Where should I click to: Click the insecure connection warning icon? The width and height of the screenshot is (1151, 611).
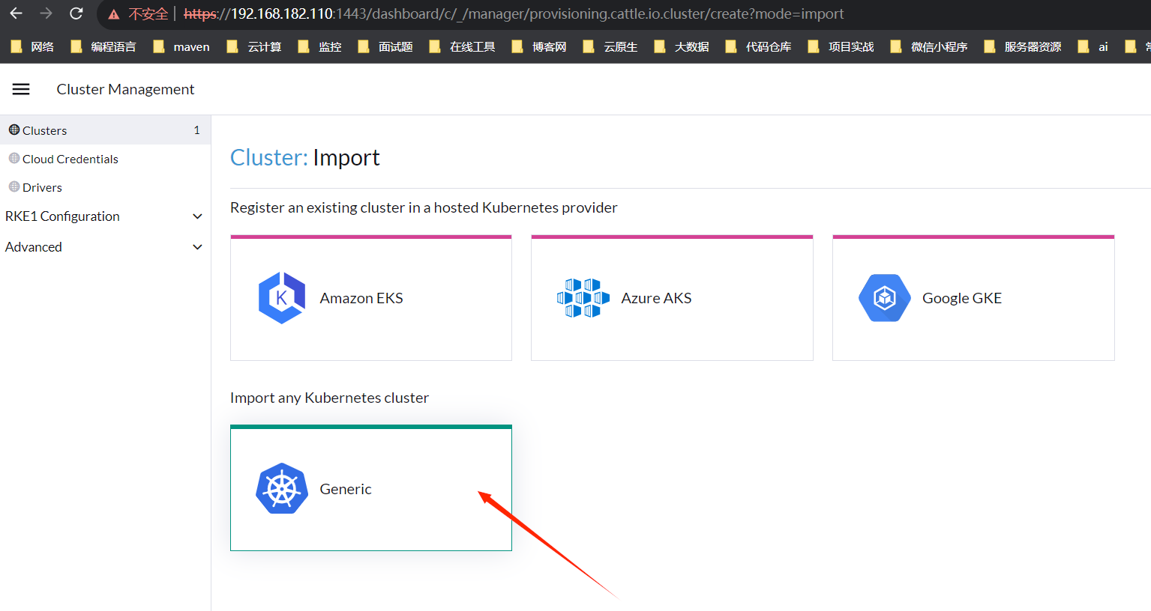click(x=114, y=14)
